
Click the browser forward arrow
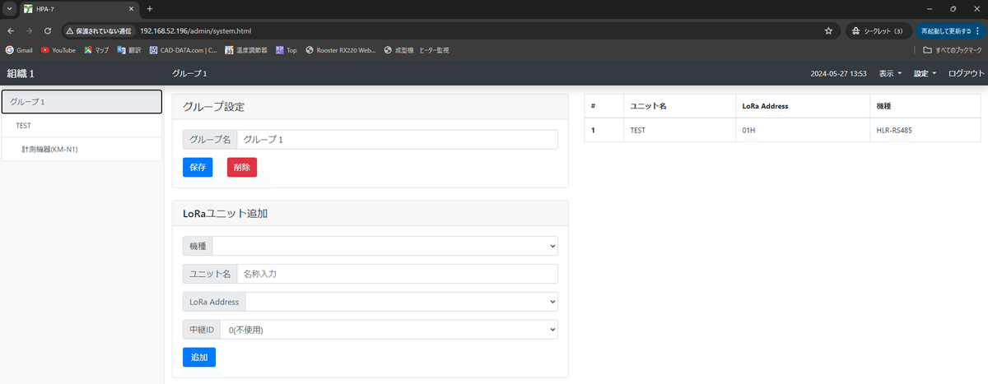pyautogui.click(x=29, y=30)
